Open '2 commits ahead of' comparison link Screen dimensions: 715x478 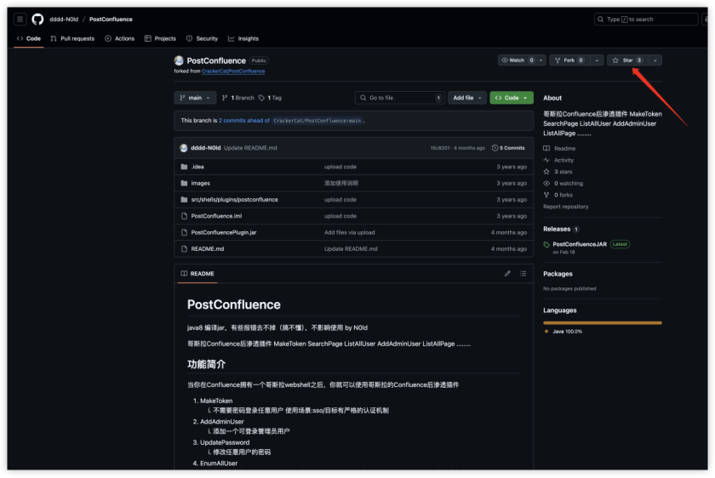tap(244, 120)
